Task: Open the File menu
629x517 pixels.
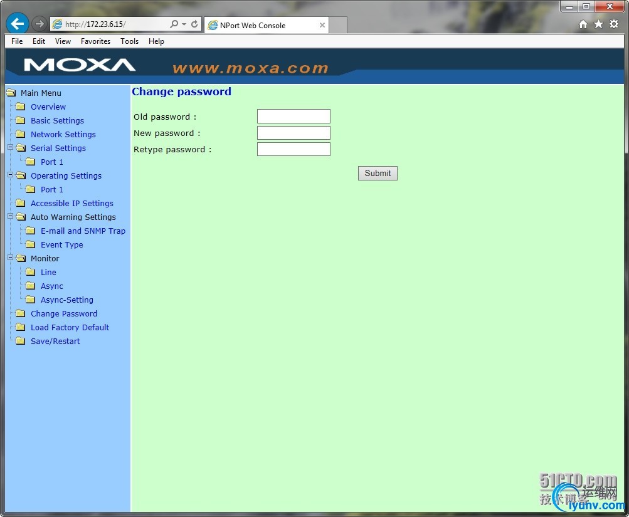Action: pyautogui.click(x=17, y=41)
